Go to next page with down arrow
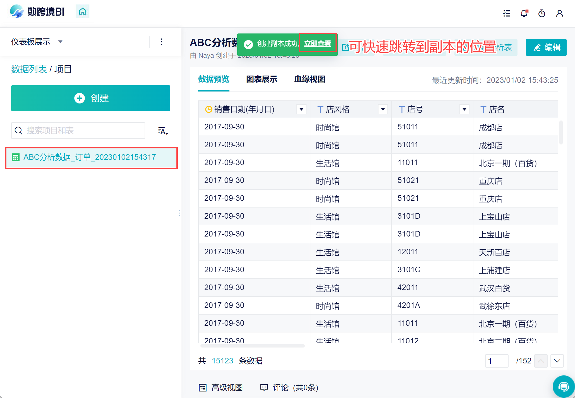575x398 pixels. [557, 361]
